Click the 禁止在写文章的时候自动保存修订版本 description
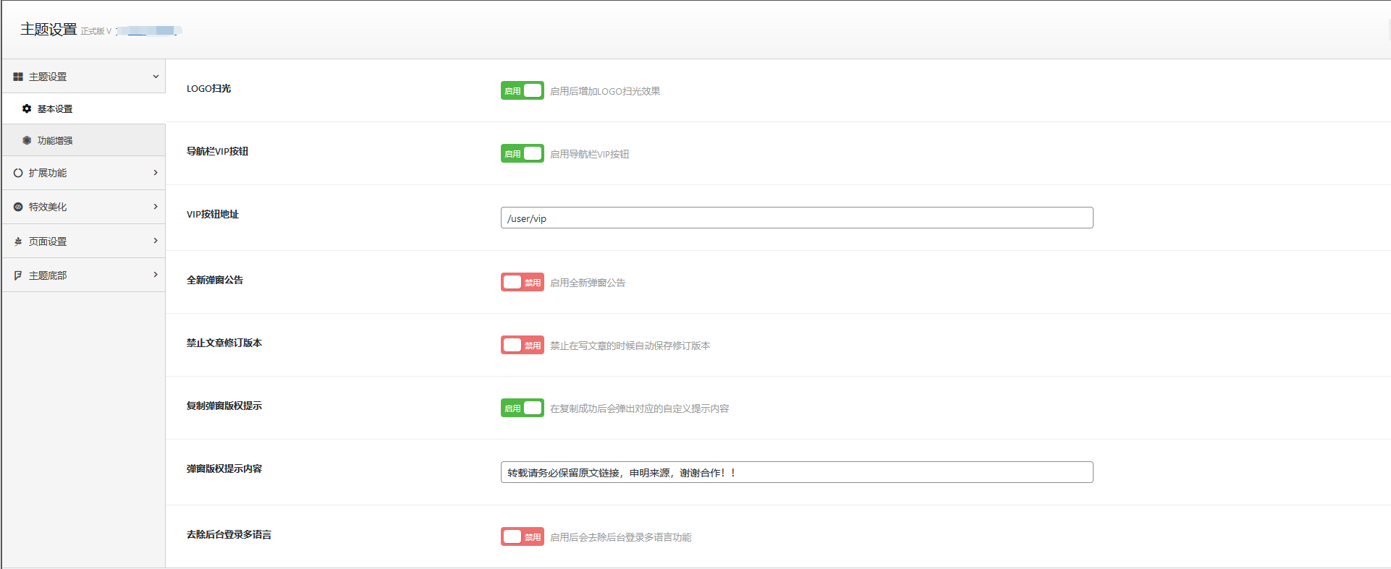This screenshot has height=569, width=1391. pyautogui.click(x=630, y=346)
